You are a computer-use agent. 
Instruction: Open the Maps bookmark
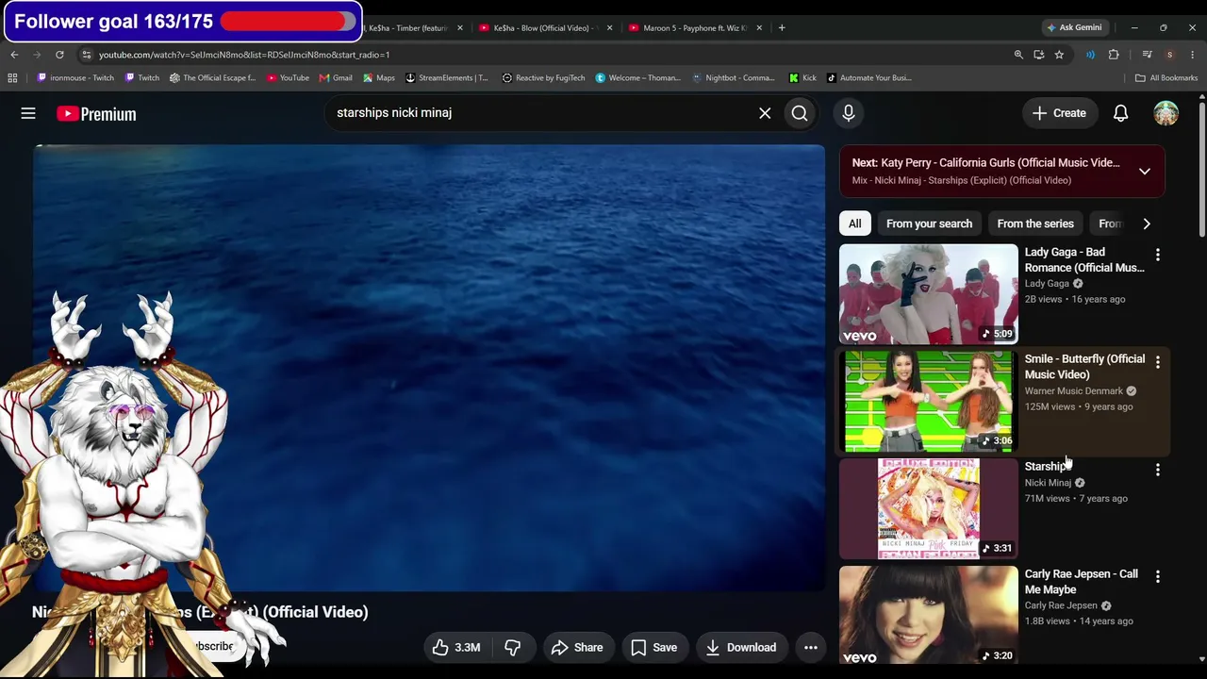[x=378, y=78]
